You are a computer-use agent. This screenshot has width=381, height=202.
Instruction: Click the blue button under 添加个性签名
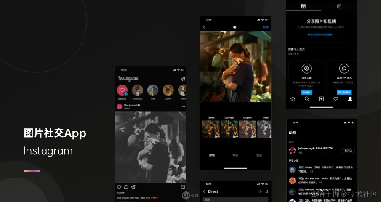pos(344,93)
